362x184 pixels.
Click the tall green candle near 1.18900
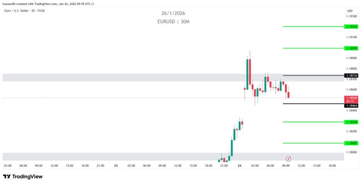247,74
